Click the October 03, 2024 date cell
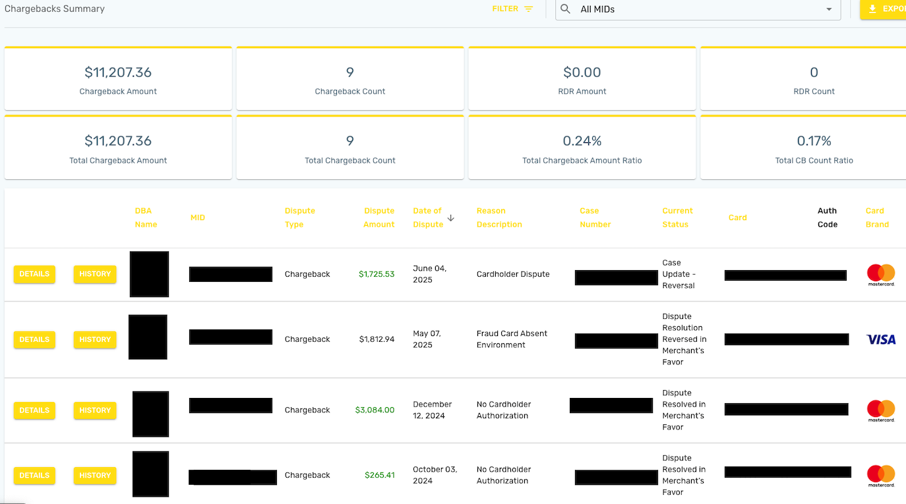Image resolution: width=906 pixels, height=504 pixels. (435, 475)
